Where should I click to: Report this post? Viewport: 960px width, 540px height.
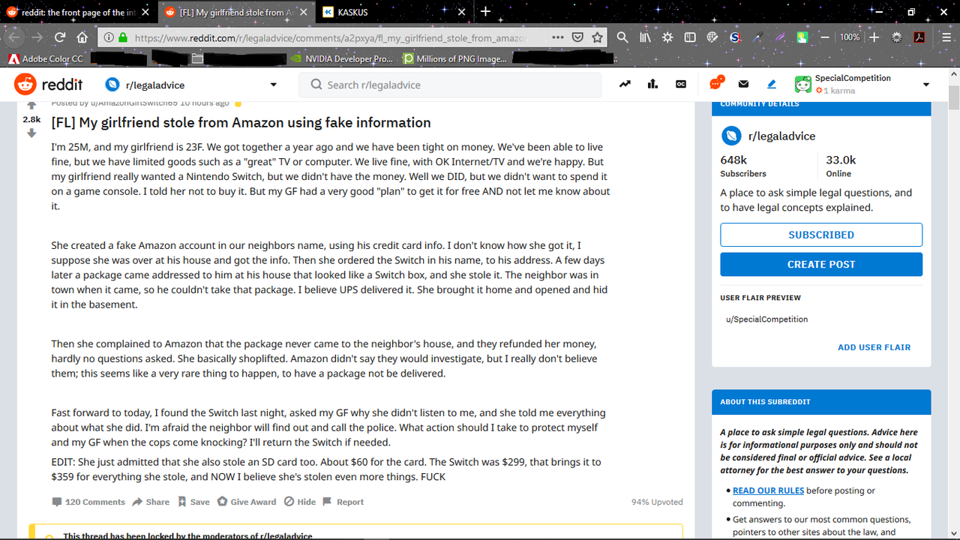click(343, 502)
